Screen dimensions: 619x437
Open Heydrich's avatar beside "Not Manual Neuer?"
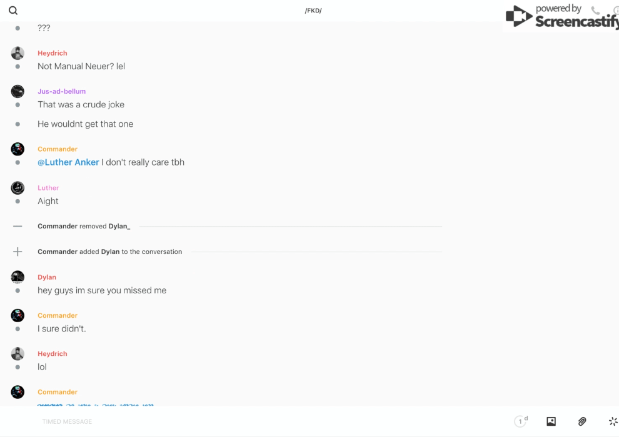coord(18,53)
